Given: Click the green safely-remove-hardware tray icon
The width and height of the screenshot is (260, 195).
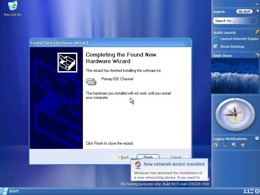Looking at the screenshot, I should (x=225, y=145).
